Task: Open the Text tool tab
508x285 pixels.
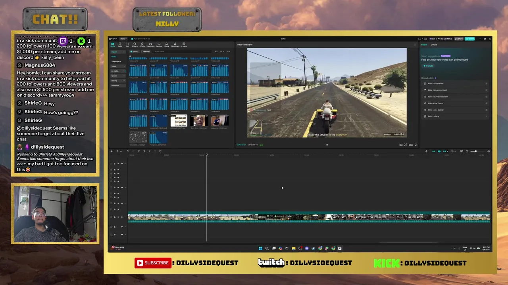Action: [x=127, y=44]
